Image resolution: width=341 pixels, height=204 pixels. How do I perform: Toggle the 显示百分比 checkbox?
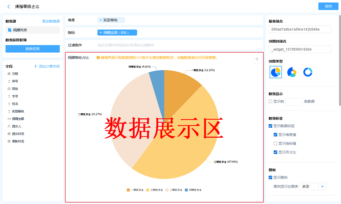[x=275, y=152]
